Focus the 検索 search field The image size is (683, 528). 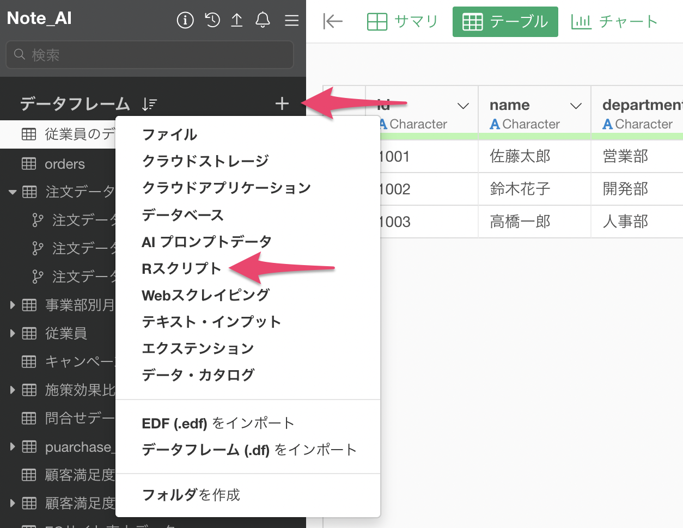[150, 54]
